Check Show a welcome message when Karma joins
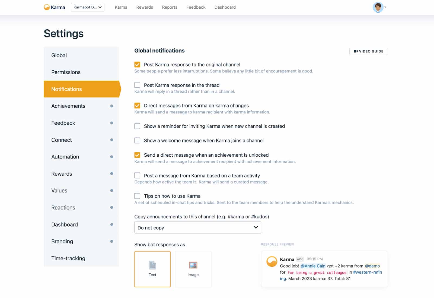Viewport: 434px width, 298px height. 137,140
